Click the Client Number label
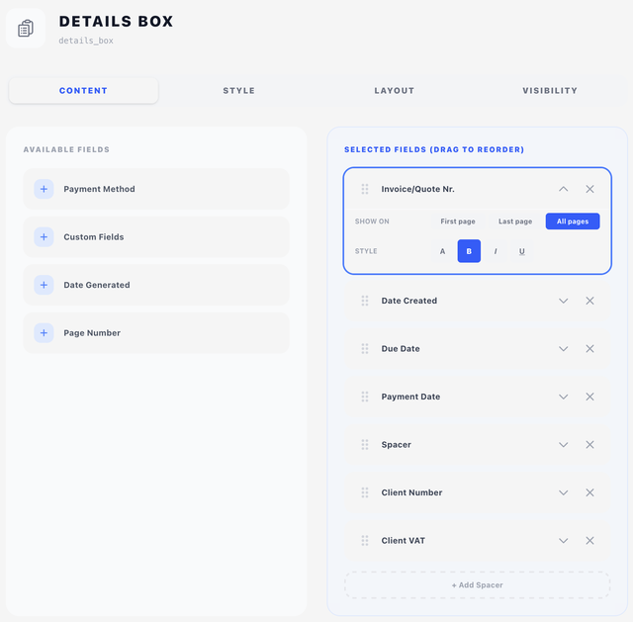 (x=411, y=492)
